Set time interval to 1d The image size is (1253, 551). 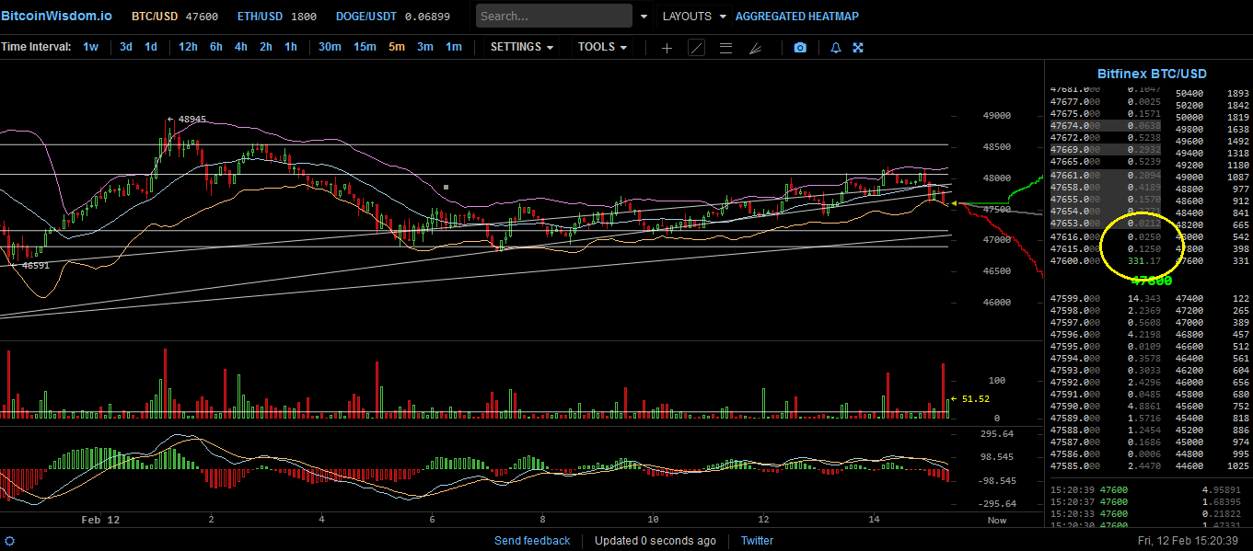pos(151,47)
